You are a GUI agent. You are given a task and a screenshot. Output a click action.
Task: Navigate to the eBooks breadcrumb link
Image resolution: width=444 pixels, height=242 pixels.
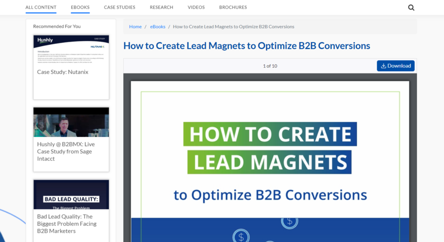point(158,27)
